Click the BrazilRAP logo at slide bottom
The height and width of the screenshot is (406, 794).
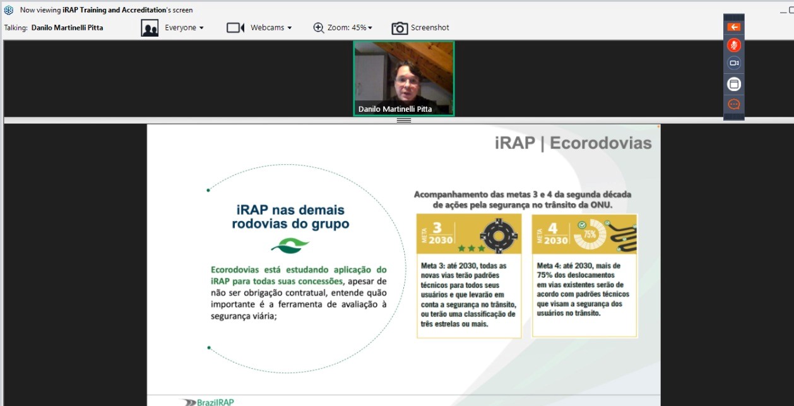coord(207,402)
